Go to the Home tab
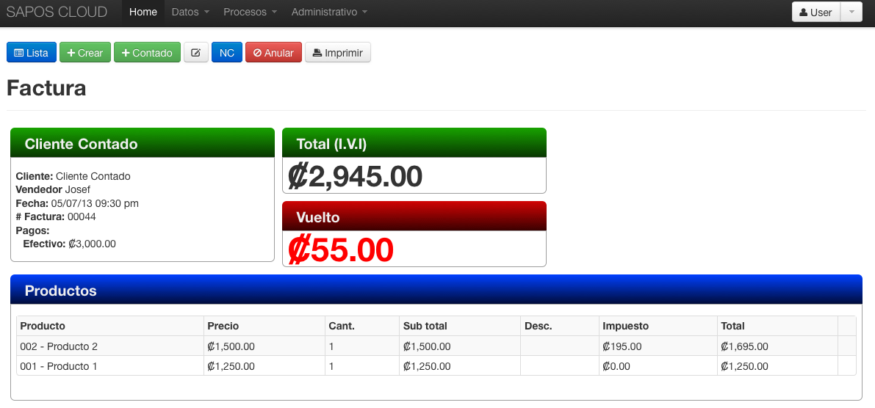Image resolution: width=875 pixels, height=408 pixels. [x=143, y=12]
